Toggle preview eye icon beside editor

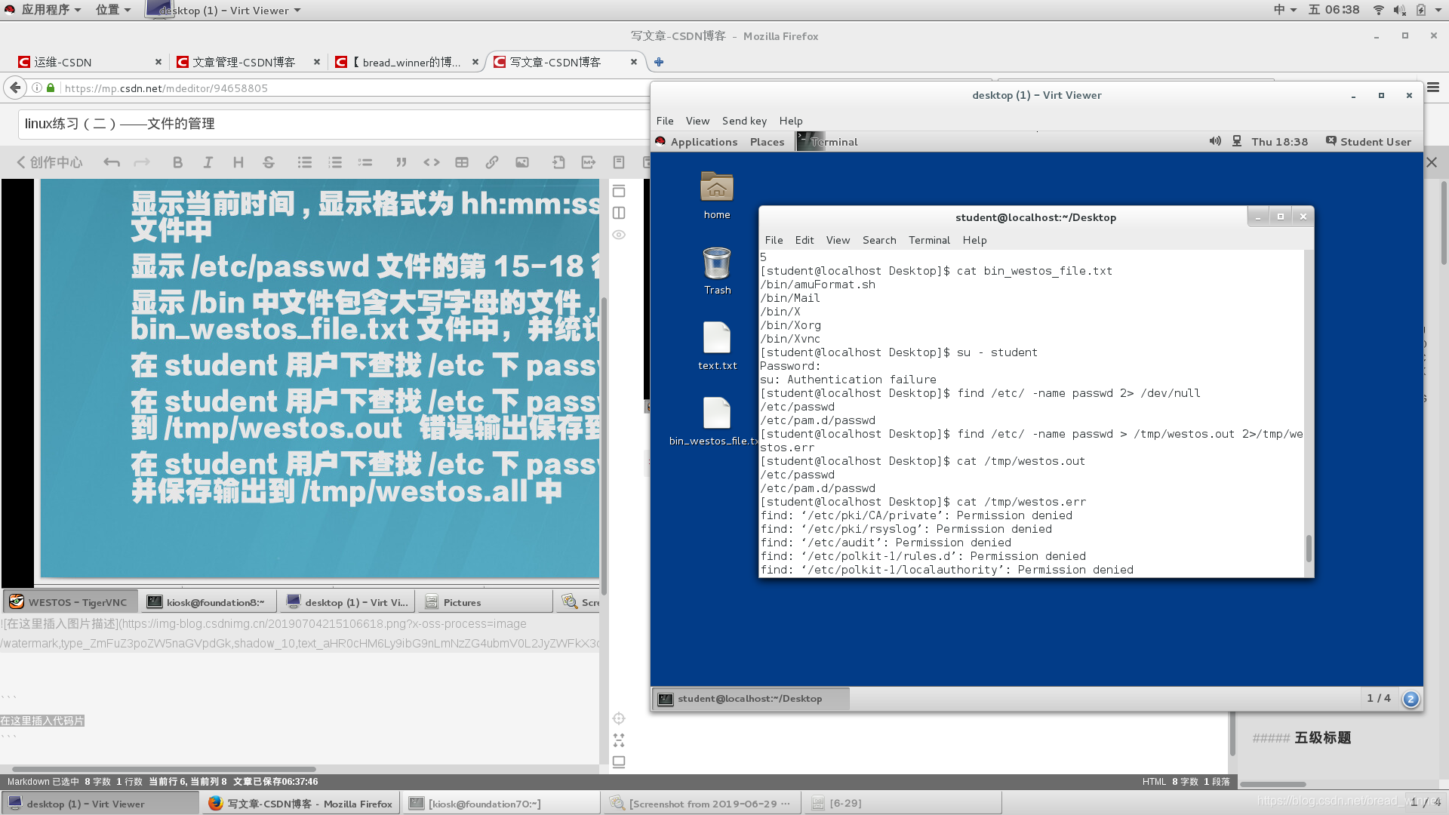pos(619,235)
